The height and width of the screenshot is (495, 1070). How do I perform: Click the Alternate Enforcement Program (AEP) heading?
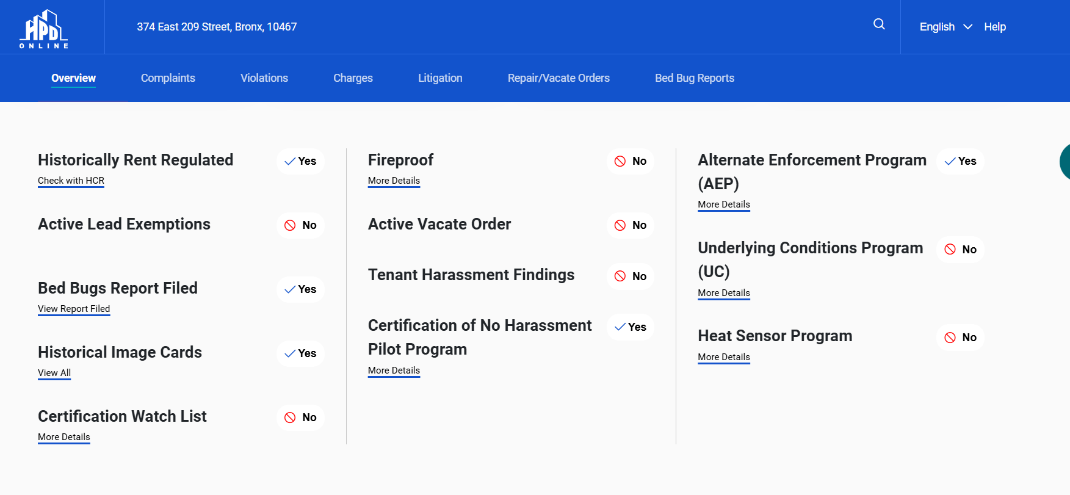pos(812,172)
